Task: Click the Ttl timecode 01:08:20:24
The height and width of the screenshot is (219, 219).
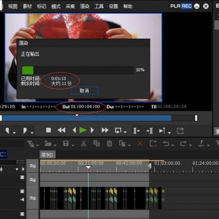Action: [x=172, y=107]
